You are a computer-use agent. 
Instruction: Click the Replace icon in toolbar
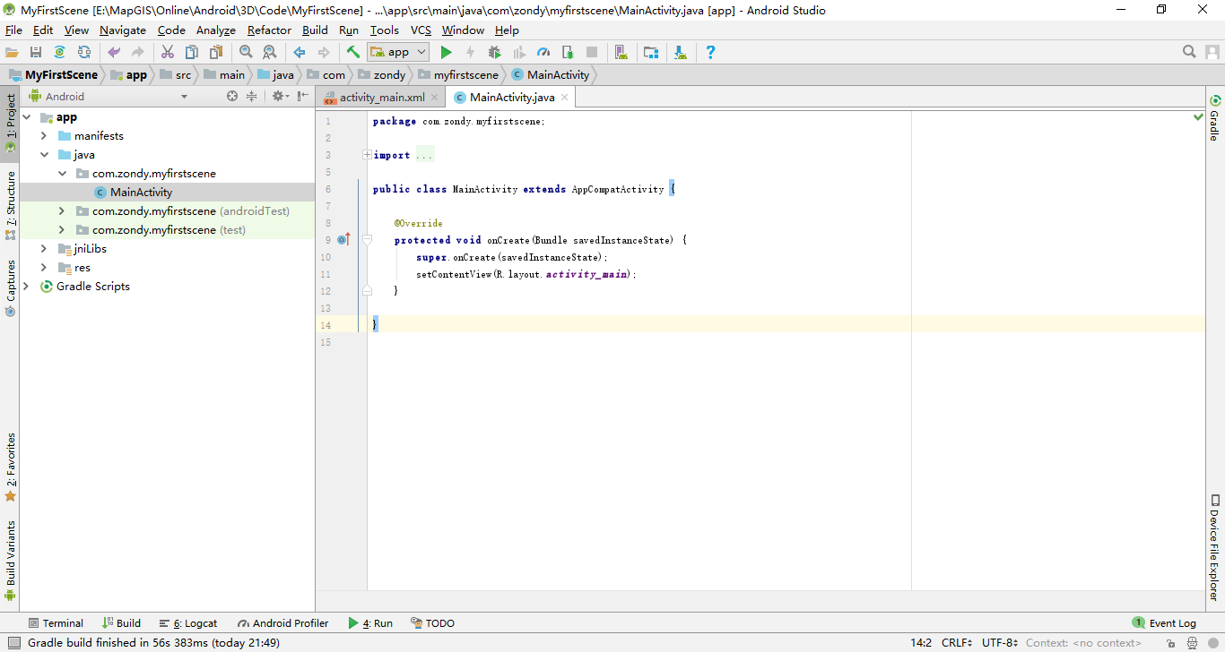point(269,53)
